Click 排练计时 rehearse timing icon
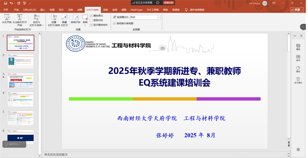Image resolution: width=308 pixels, height=158 pixels. point(75,18)
